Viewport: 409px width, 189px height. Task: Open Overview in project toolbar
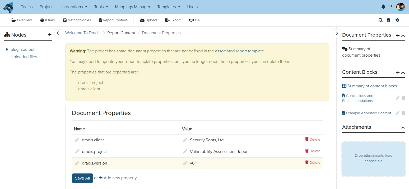click(x=22, y=20)
